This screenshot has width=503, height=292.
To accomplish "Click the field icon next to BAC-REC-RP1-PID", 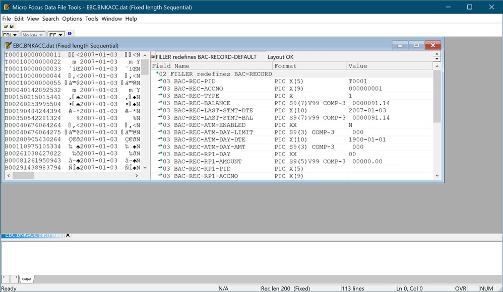I will (x=160, y=168).
